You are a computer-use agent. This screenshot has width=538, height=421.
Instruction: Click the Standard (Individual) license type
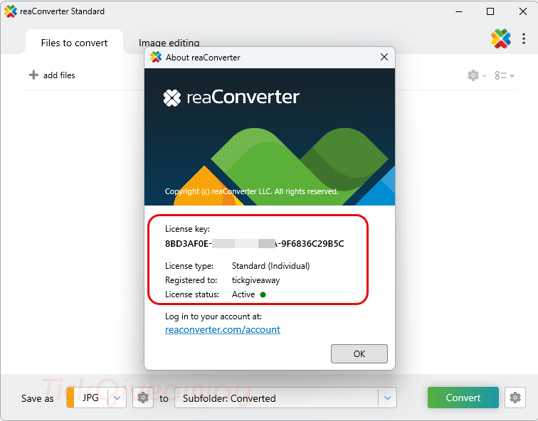(x=270, y=266)
